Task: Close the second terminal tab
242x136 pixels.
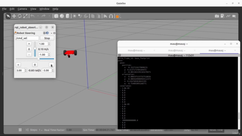Action: pyautogui.click(x=195, y=50)
